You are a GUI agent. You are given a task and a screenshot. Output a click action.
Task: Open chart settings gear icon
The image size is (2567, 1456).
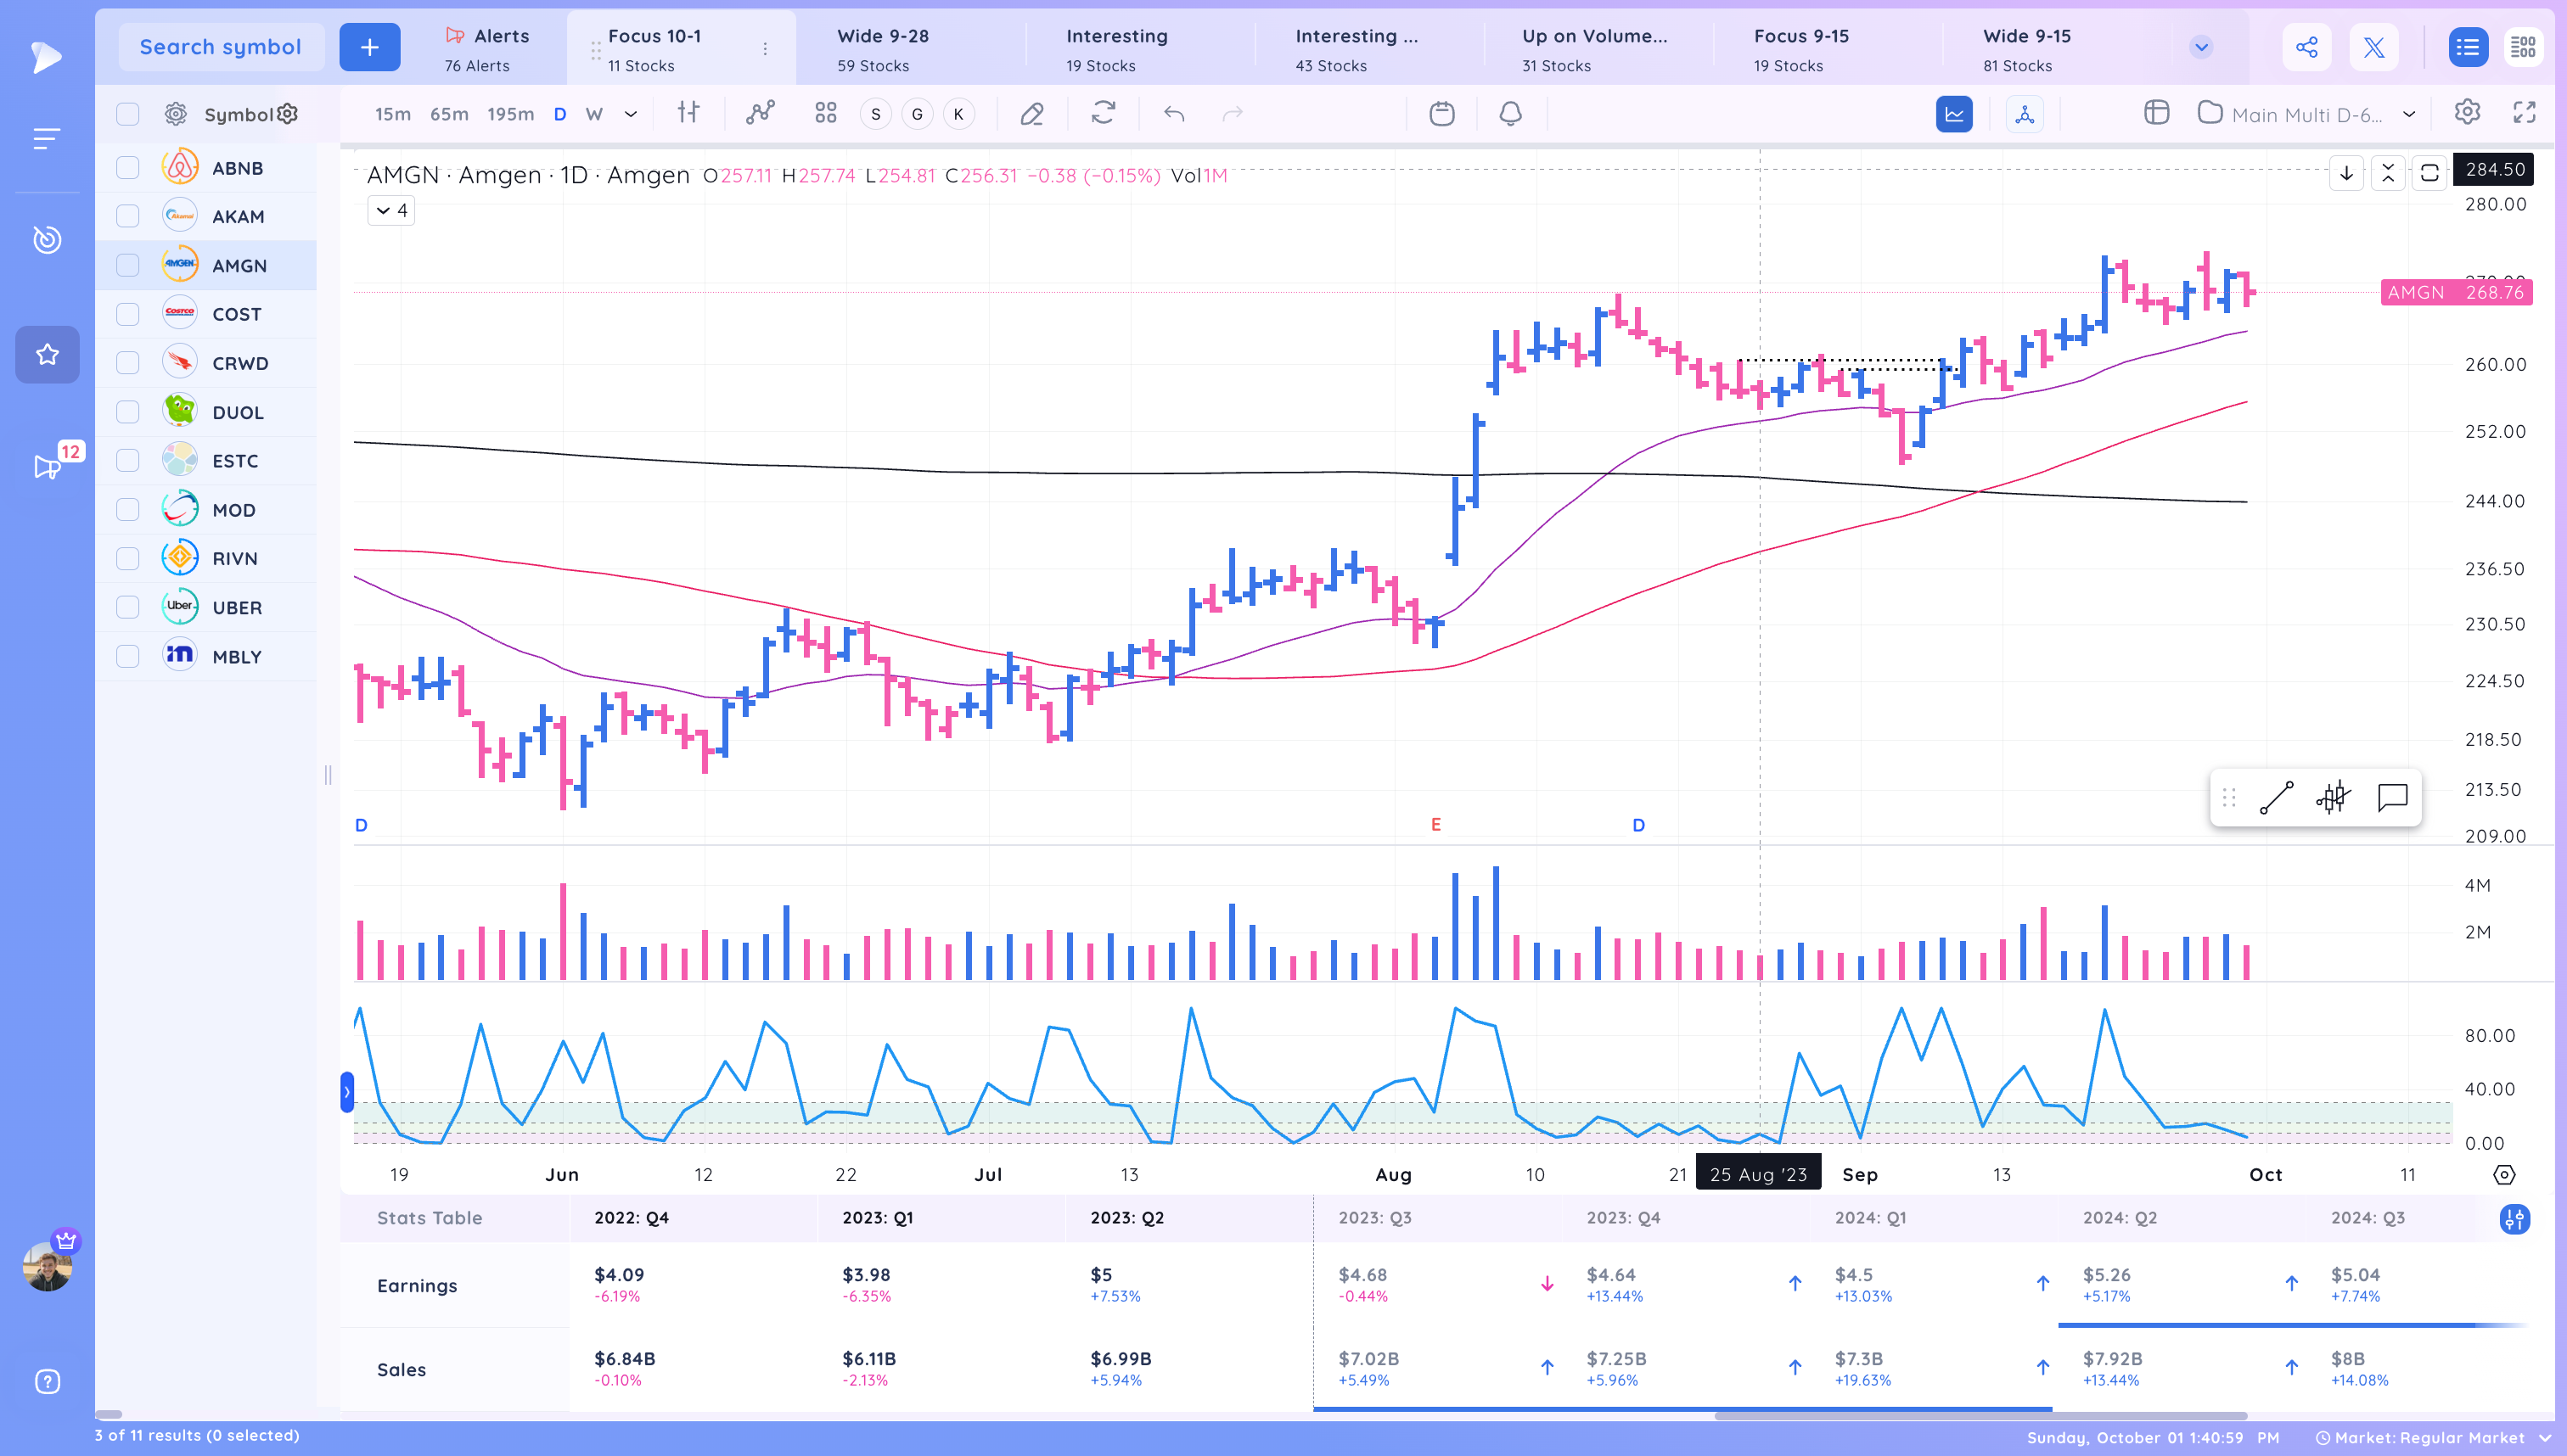pos(2467,112)
